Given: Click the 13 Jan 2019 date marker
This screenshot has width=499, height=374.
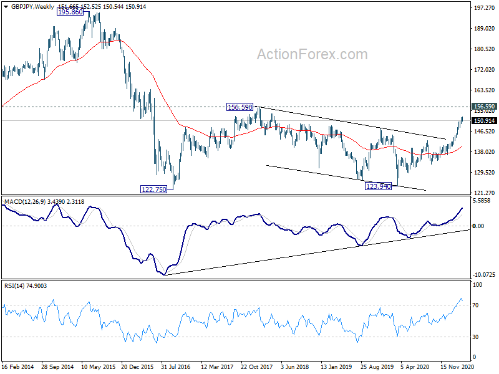Looking at the screenshot, I should tap(336, 367).
